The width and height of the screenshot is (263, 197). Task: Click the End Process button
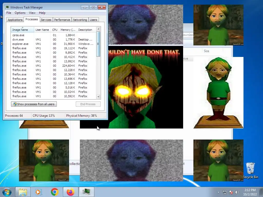click(88, 104)
